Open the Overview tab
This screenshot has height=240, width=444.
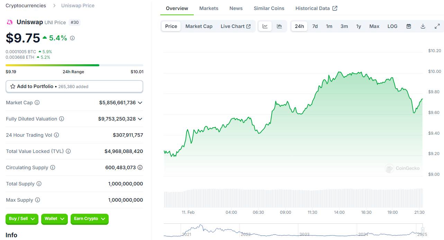coord(177,8)
